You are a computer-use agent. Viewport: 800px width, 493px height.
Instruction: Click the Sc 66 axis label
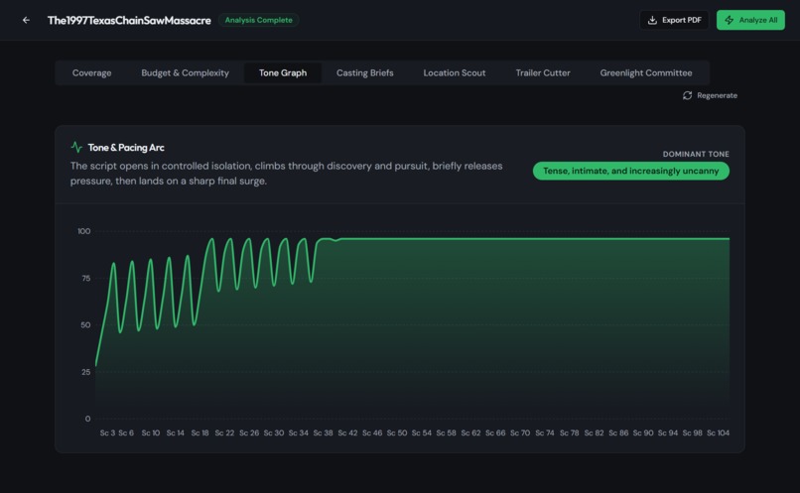[495, 432]
